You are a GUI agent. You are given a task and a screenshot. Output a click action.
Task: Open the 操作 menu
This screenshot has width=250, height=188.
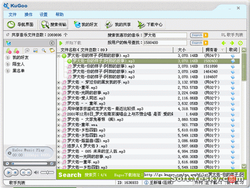28,14
